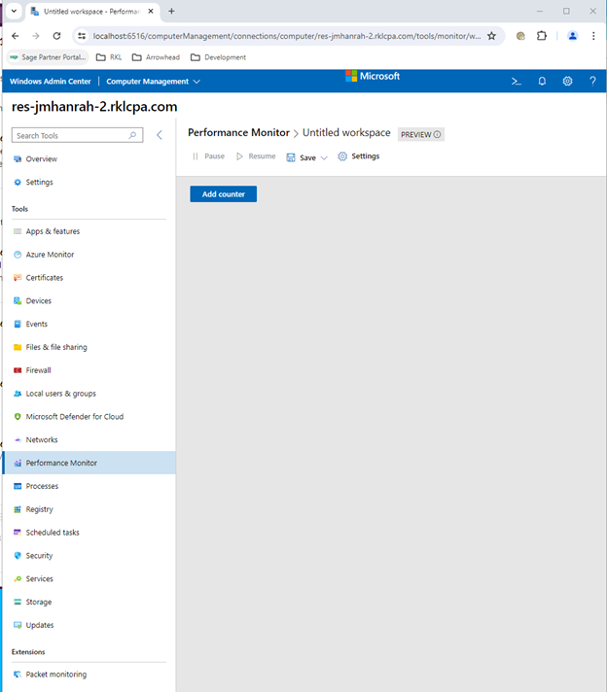Open Windows Admin Center home link
Image resolution: width=607 pixels, height=692 pixels.
pyautogui.click(x=50, y=82)
